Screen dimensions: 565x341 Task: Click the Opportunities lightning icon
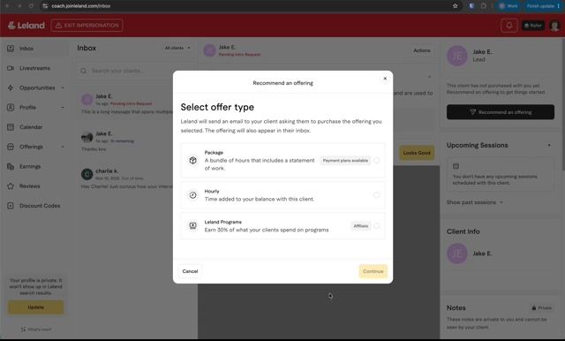[11, 87]
